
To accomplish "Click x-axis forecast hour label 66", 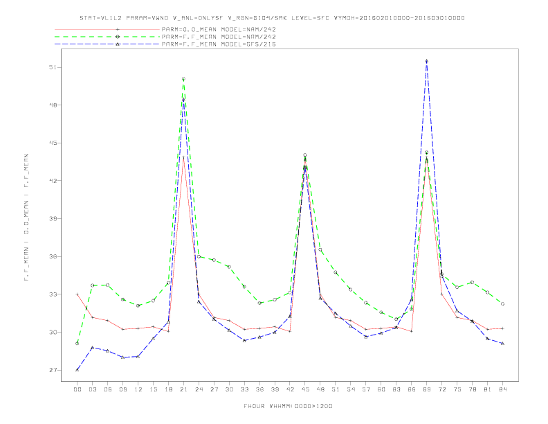I will click(412, 389).
